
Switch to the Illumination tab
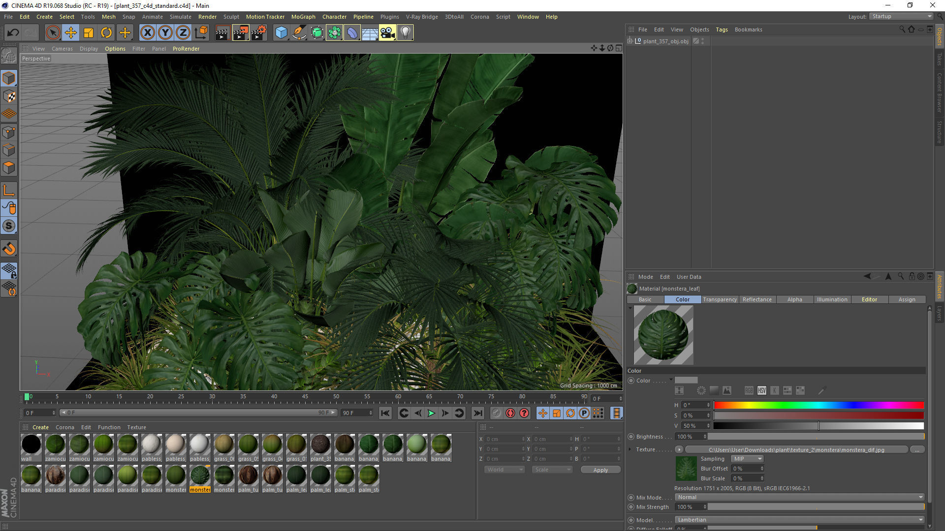(x=832, y=299)
